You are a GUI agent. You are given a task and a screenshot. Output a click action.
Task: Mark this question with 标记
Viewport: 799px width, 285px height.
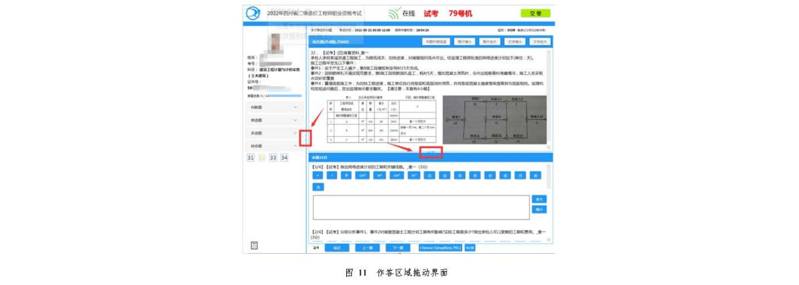pos(337,247)
